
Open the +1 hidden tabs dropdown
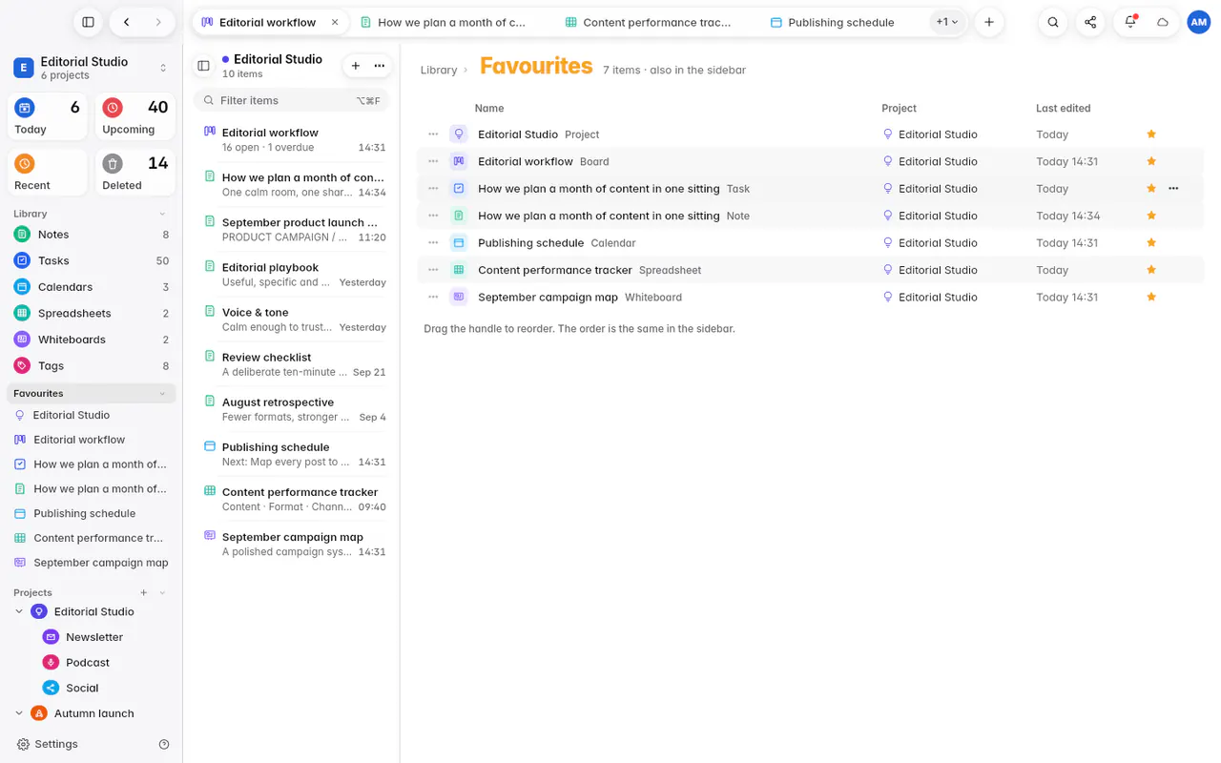pos(947,22)
